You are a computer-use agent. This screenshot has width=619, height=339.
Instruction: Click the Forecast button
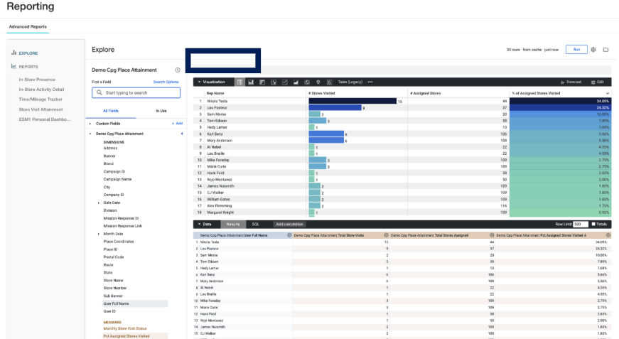571,82
